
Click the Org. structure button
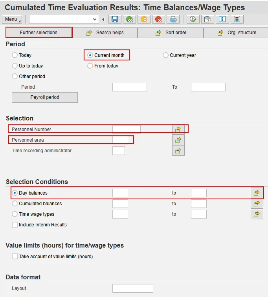pos(236,33)
